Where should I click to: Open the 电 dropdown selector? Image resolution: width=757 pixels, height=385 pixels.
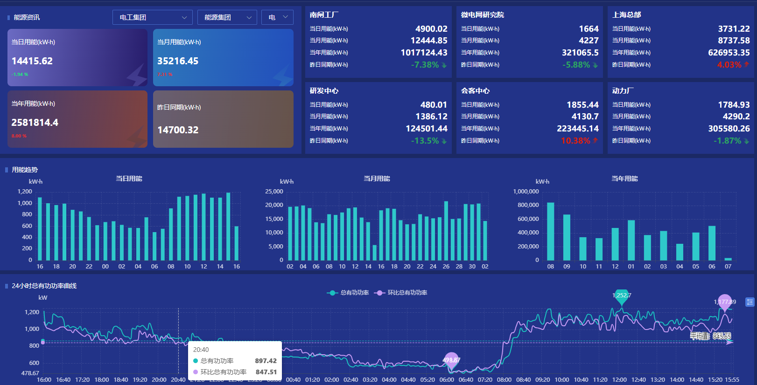pos(277,17)
